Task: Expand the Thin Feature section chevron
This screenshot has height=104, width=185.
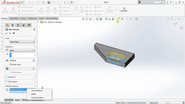Action: (35, 81)
